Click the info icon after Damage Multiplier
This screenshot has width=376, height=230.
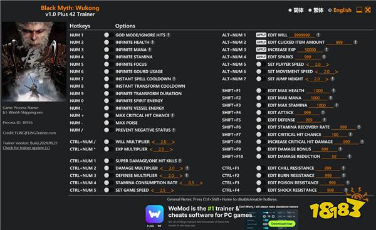[187, 168]
